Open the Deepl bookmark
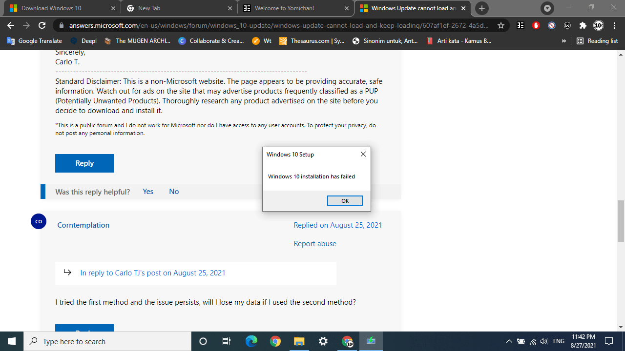Screen dimensions: 625x351 [83, 41]
